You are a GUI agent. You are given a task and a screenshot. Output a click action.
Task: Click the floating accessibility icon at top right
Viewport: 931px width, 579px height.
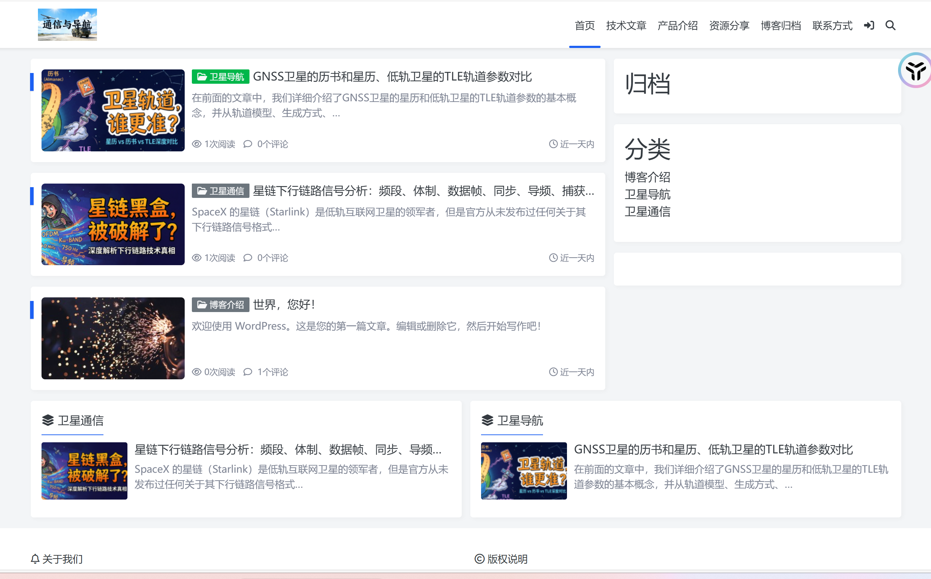pos(915,71)
